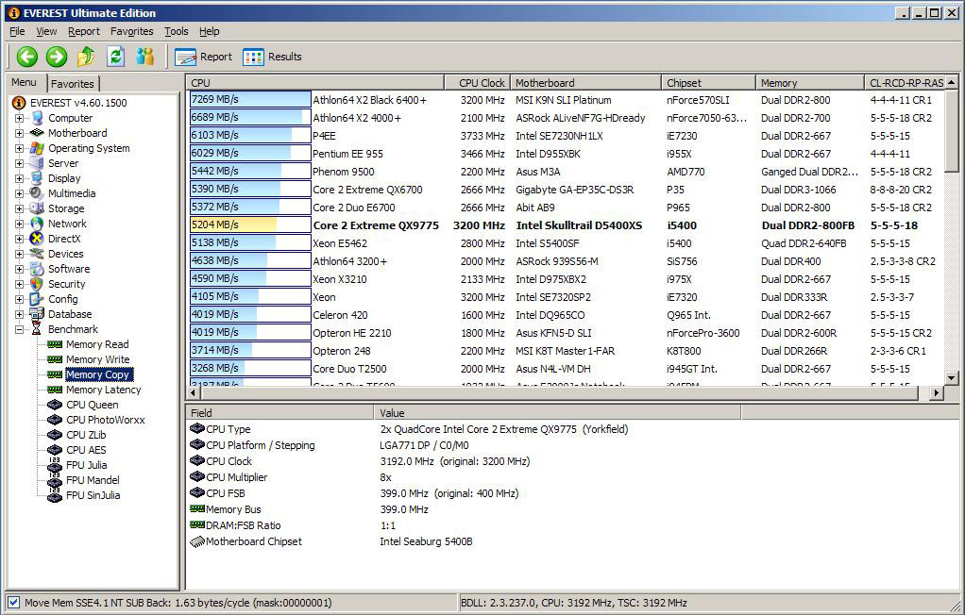The height and width of the screenshot is (615, 965).
Task: Click the people (users) toolbar icon
Action: [x=144, y=57]
